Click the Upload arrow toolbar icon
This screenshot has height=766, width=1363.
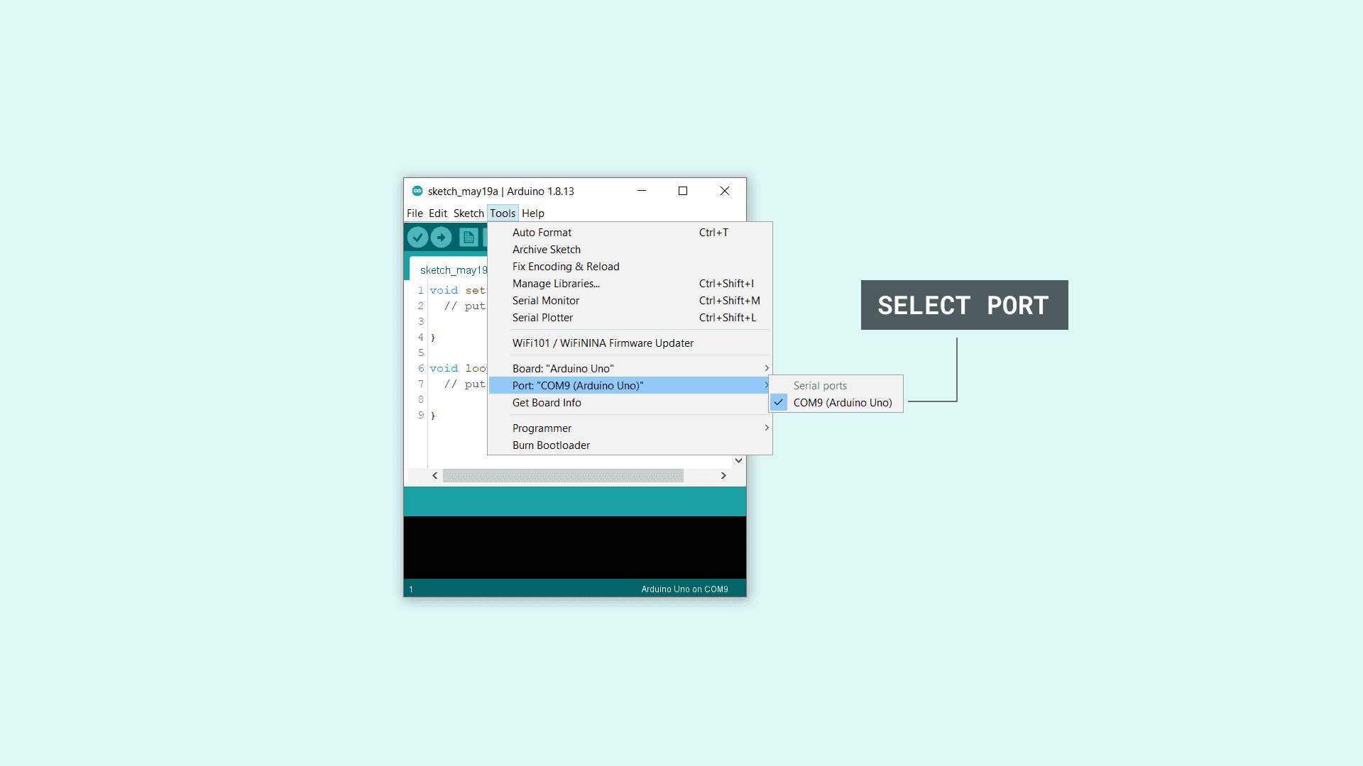tap(441, 237)
